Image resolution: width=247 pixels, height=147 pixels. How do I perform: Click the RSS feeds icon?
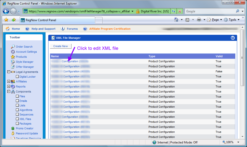click(187, 20)
